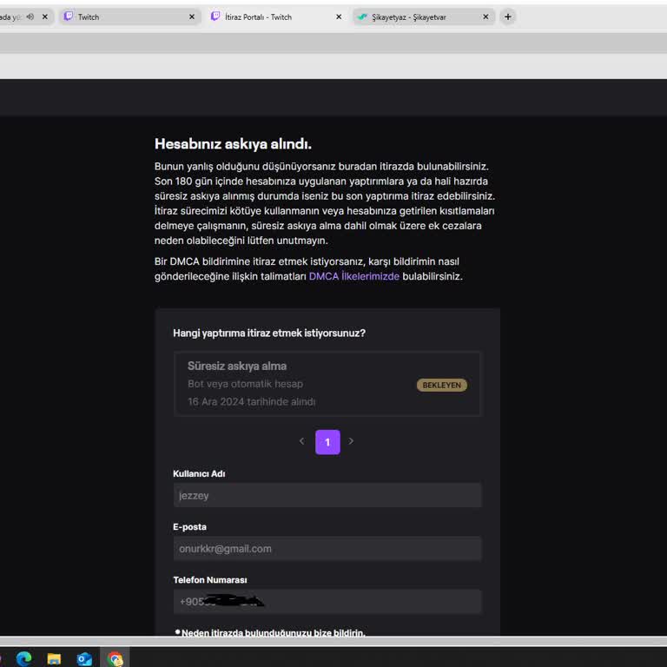Open Microsoft Edge from taskbar

pyautogui.click(x=23, y=658)
